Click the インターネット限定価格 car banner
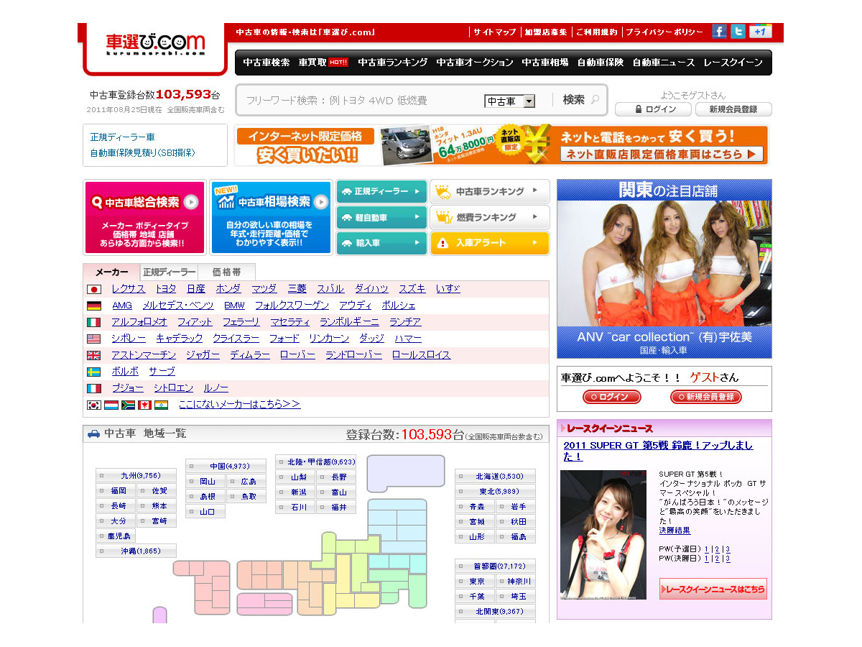This screenshot has height=647, width=862. pos(501,145)
